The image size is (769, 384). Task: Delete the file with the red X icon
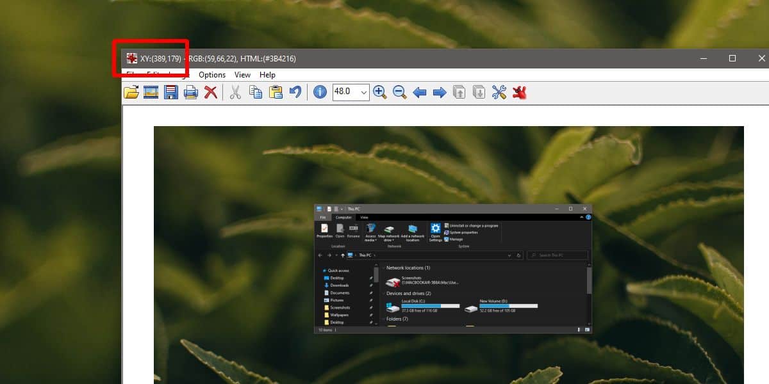point(211,92)
